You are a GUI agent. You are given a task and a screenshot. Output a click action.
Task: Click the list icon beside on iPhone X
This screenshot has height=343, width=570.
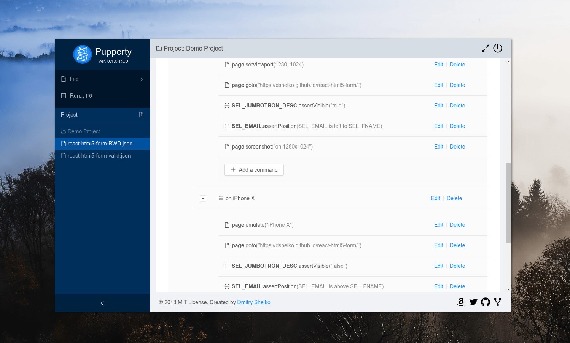[221, 198]
